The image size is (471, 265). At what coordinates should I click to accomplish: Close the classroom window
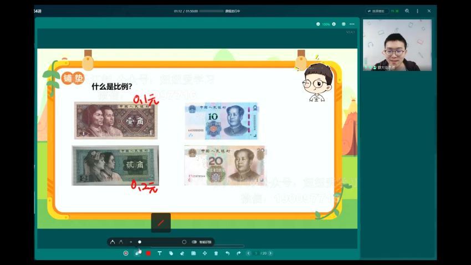[x=429, y=11]
